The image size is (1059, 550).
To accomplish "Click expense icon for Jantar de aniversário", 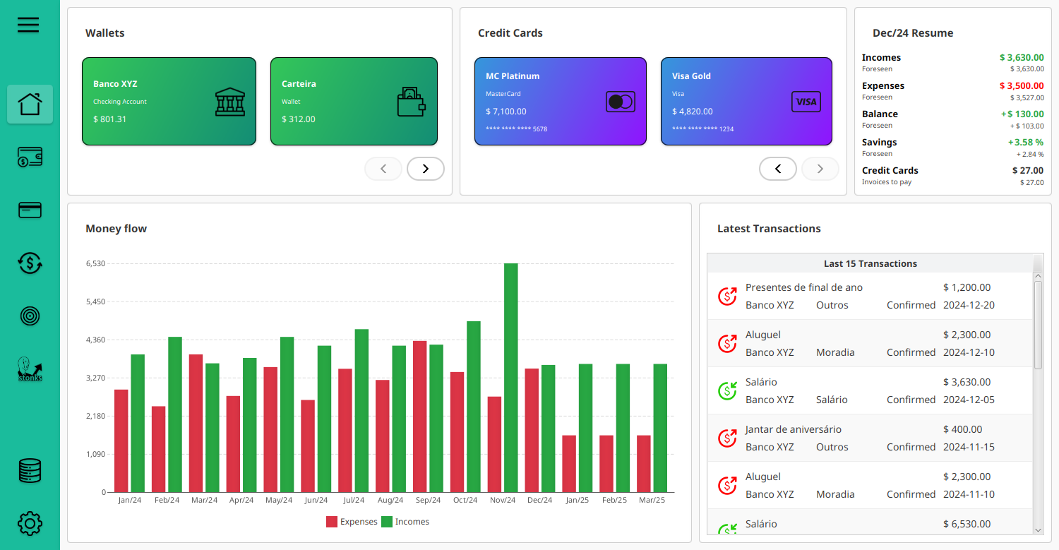I will pyautogui.click(x=727, y=438).
